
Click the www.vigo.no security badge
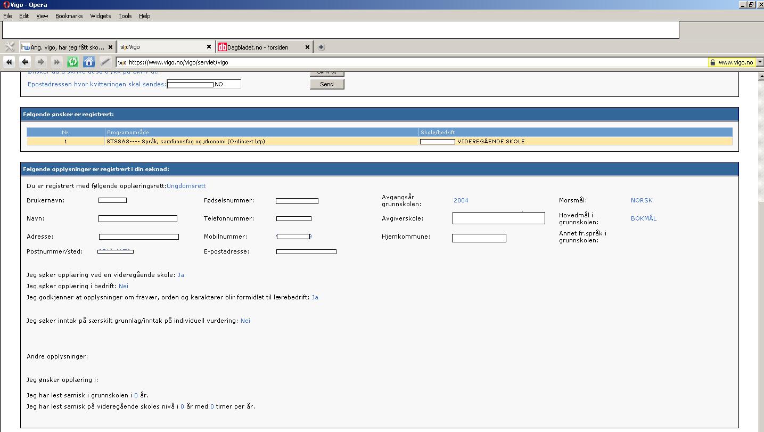point(732,62)
